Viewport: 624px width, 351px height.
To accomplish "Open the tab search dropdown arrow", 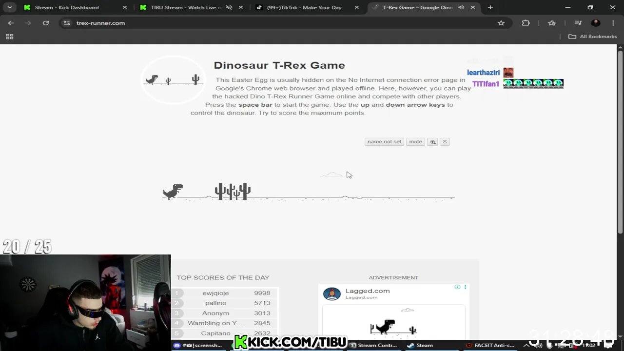I will pyautogui.click(x=10, y=7).
